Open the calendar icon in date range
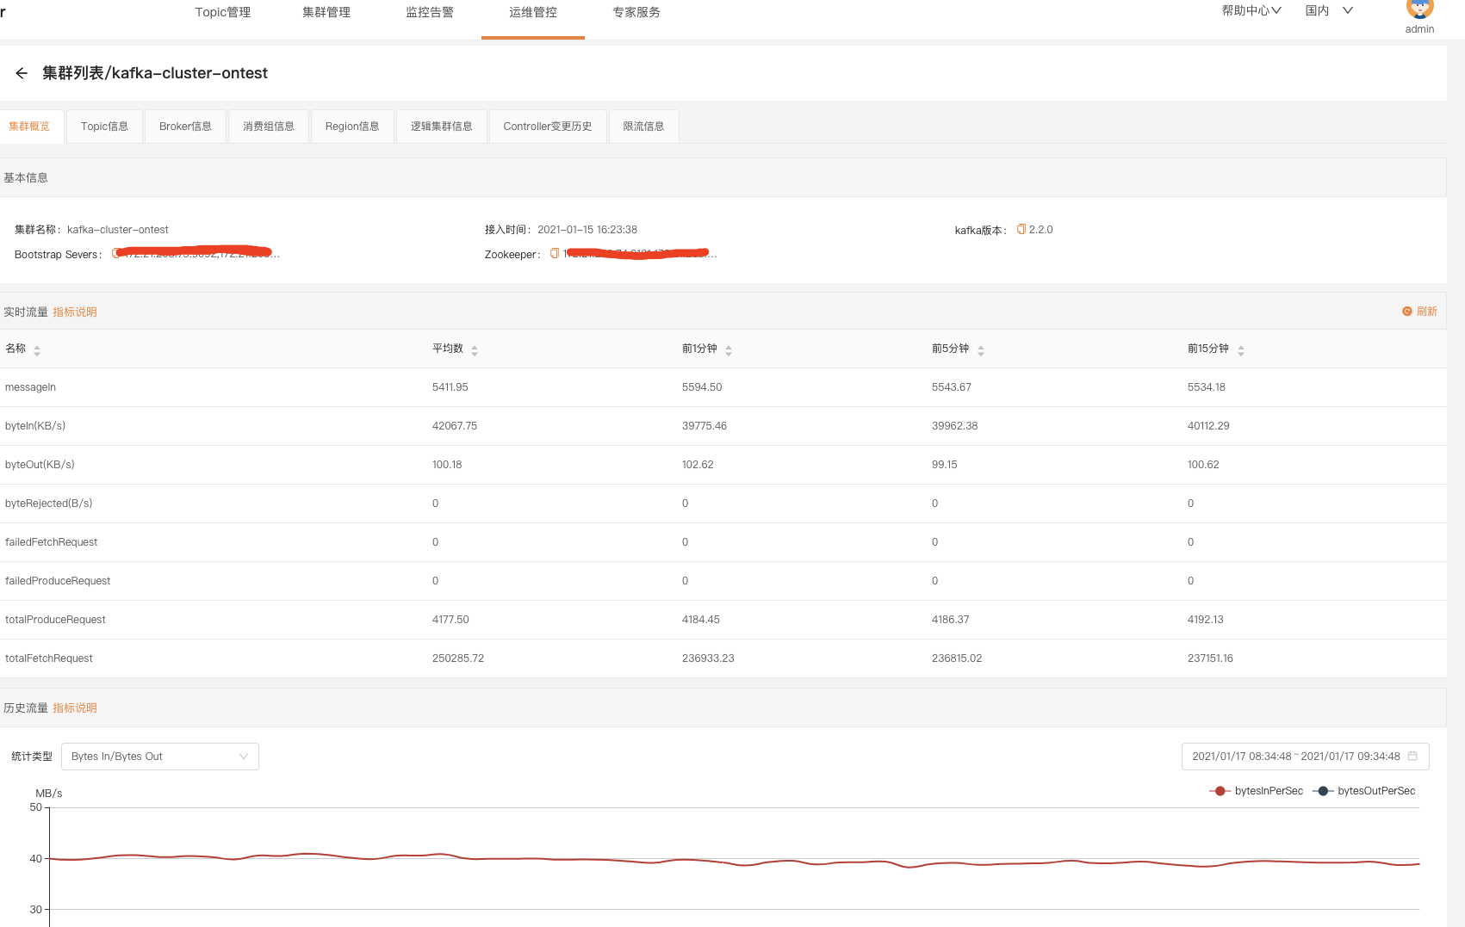Image resolution: width=1465 pixels, height=927 pixels. point(1412,757)
